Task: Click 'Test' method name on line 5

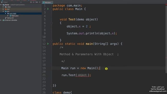Action: (72, 19)
